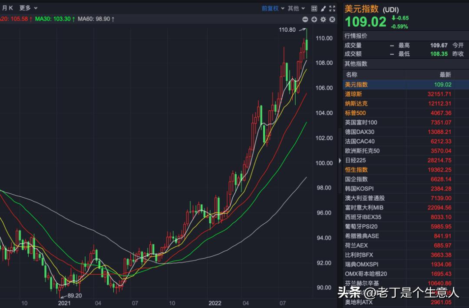
Task: Open the 前复权 dropdown arrow
Action: (x=284, y=8)
